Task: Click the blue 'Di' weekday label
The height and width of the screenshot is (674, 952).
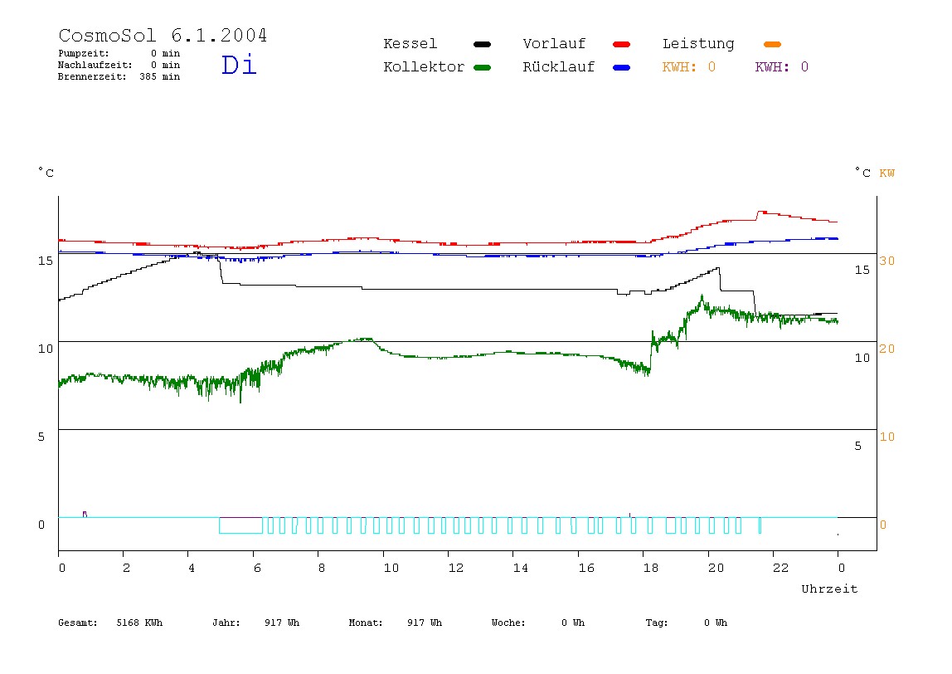Action: 239,65
